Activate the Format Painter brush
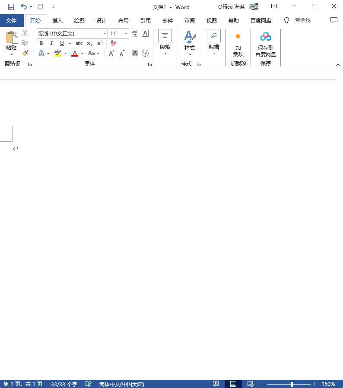This screenshot has height=388, width=343. coord(25,53)
